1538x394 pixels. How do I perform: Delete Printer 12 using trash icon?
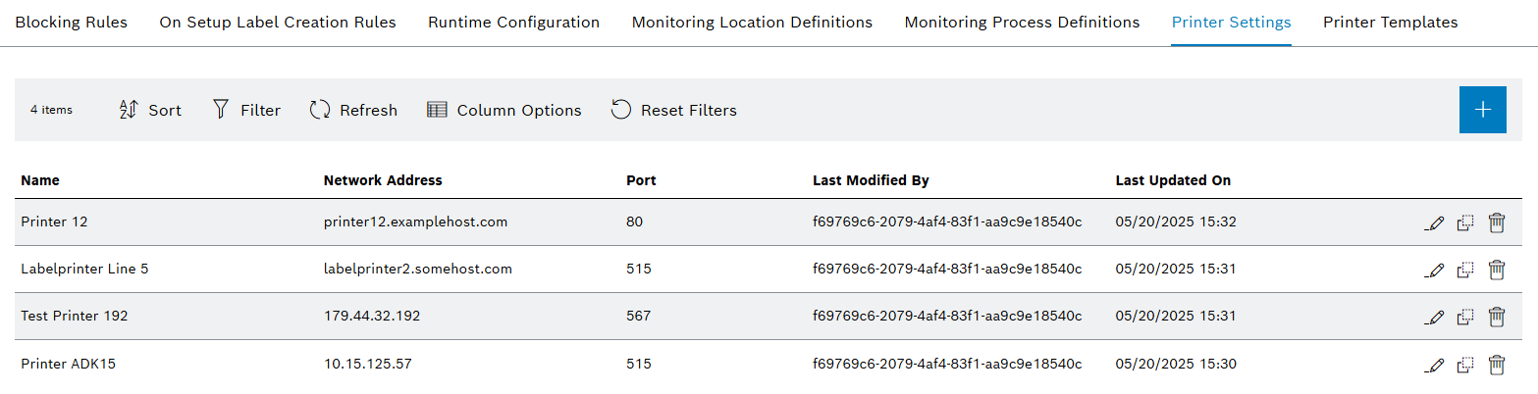(1497, 222)
